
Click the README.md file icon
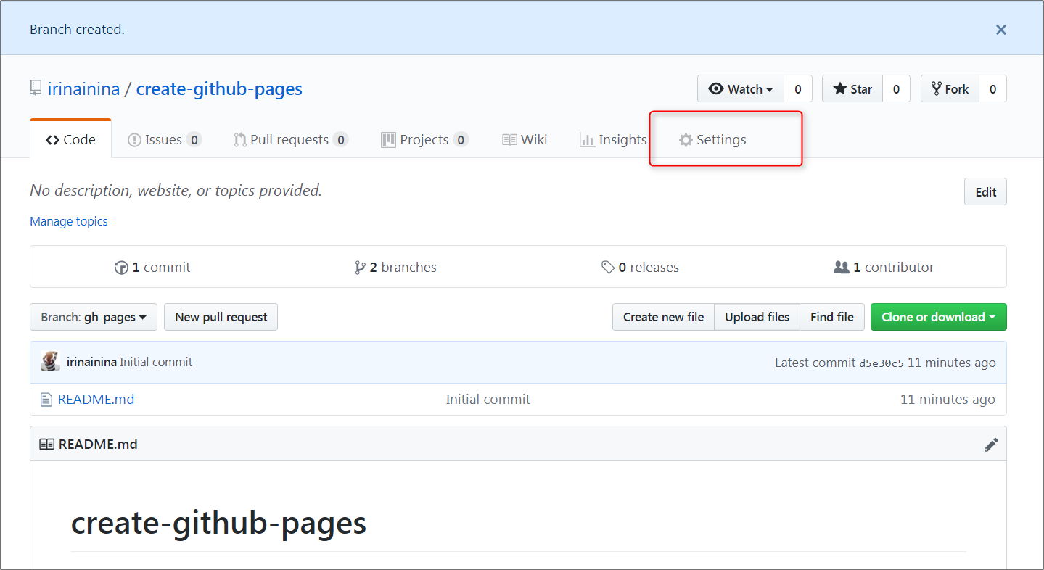(46, 400)
